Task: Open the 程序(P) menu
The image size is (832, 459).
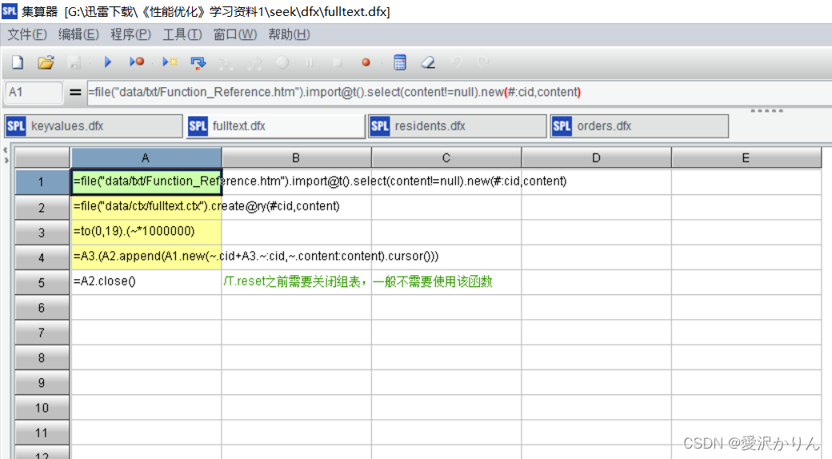Action: [130, 34]
